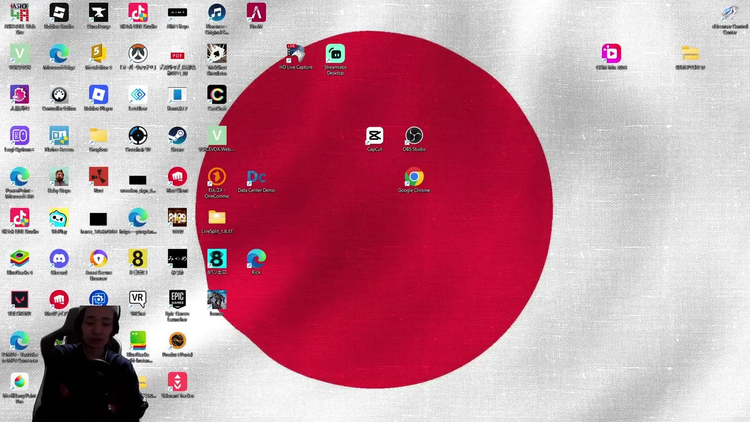Open the BlueStacks Multi-Instance icon

(138, 341)
